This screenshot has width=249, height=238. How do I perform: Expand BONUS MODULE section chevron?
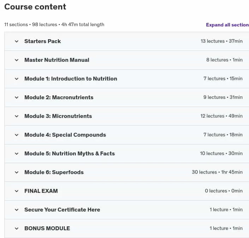point(17,228)
